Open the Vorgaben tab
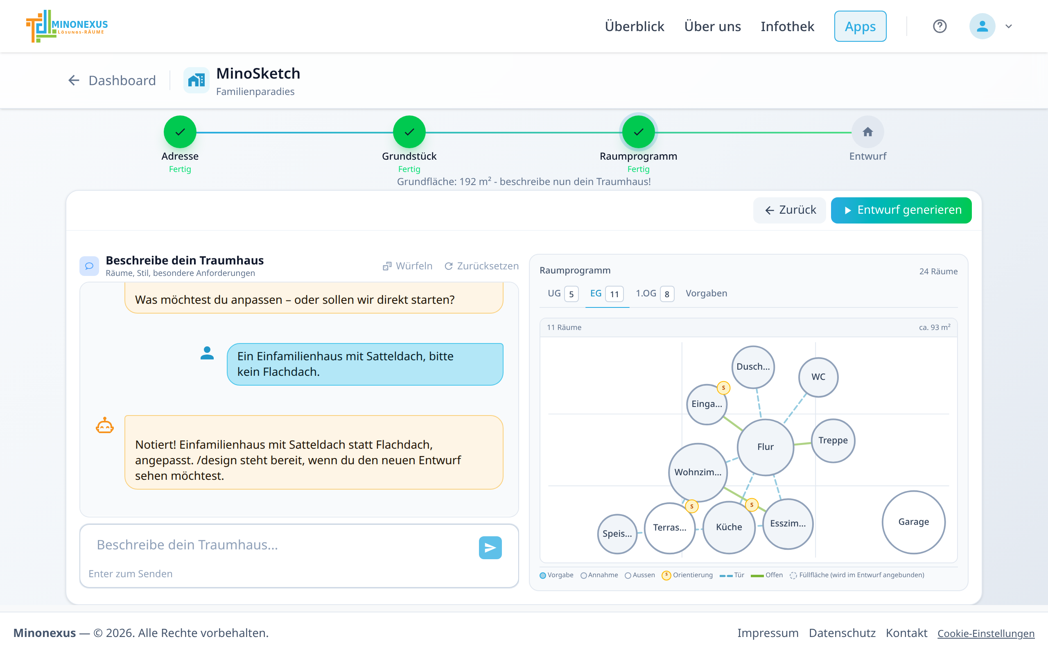The width and height of the screenshot is (1048, 655). coord(706,293)
